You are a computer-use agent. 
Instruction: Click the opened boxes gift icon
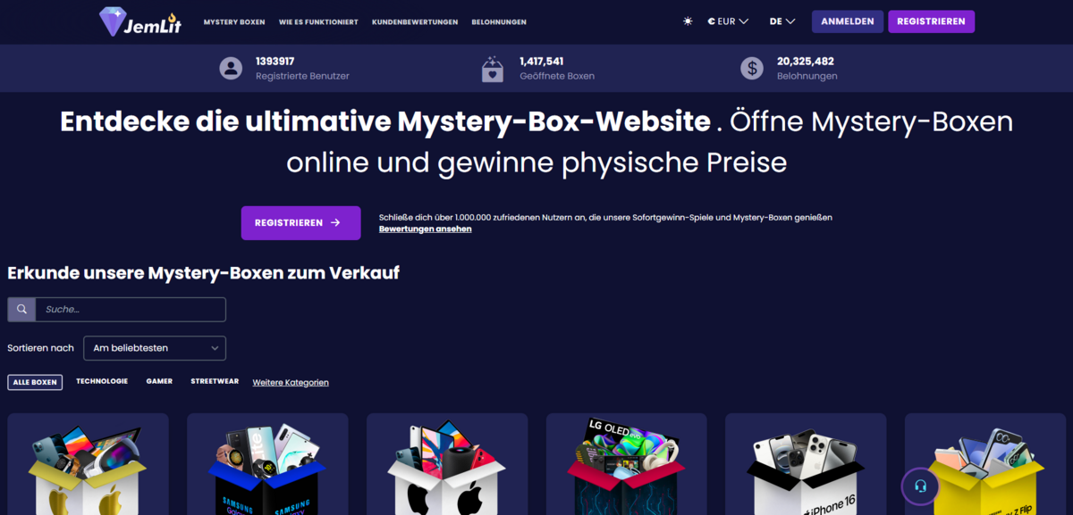[x=492, y=69]
